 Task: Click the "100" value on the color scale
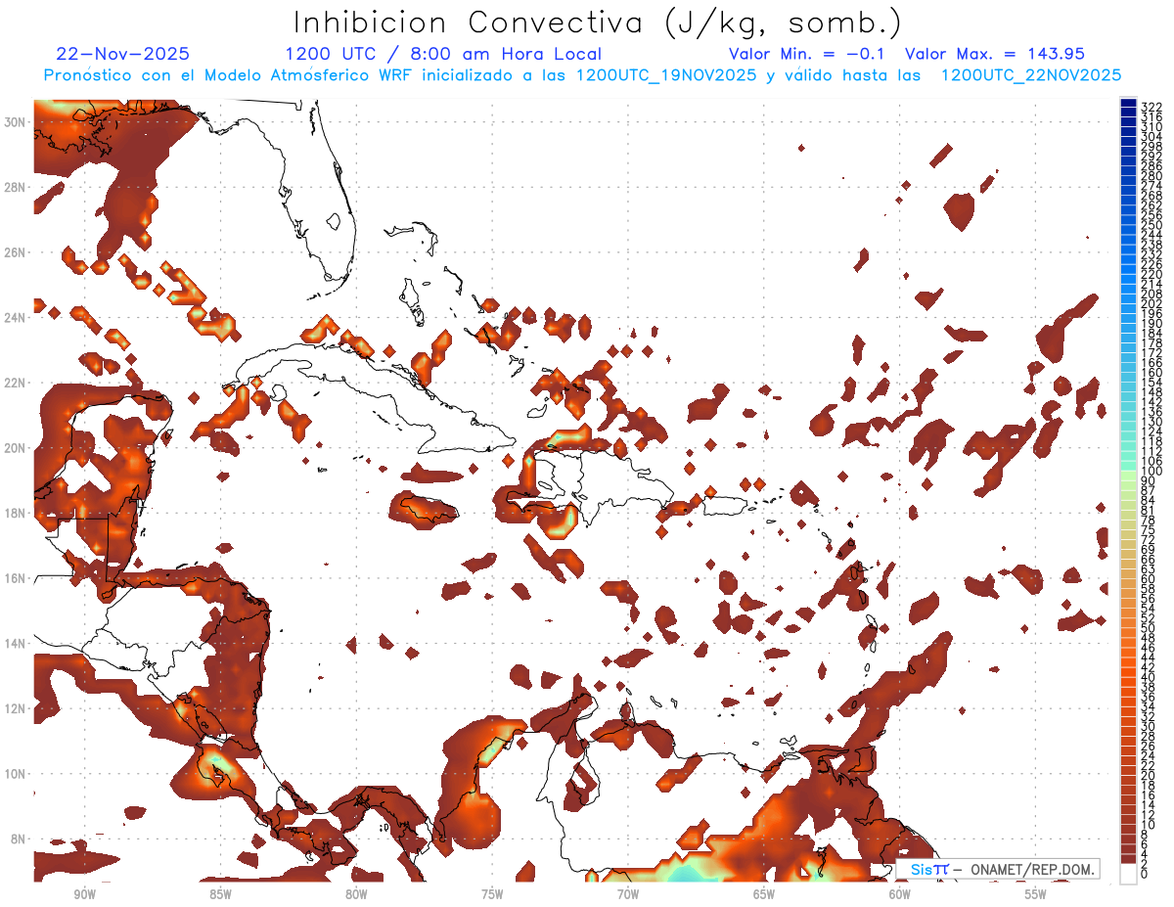pyautogui.click(x=1151, y=472)
